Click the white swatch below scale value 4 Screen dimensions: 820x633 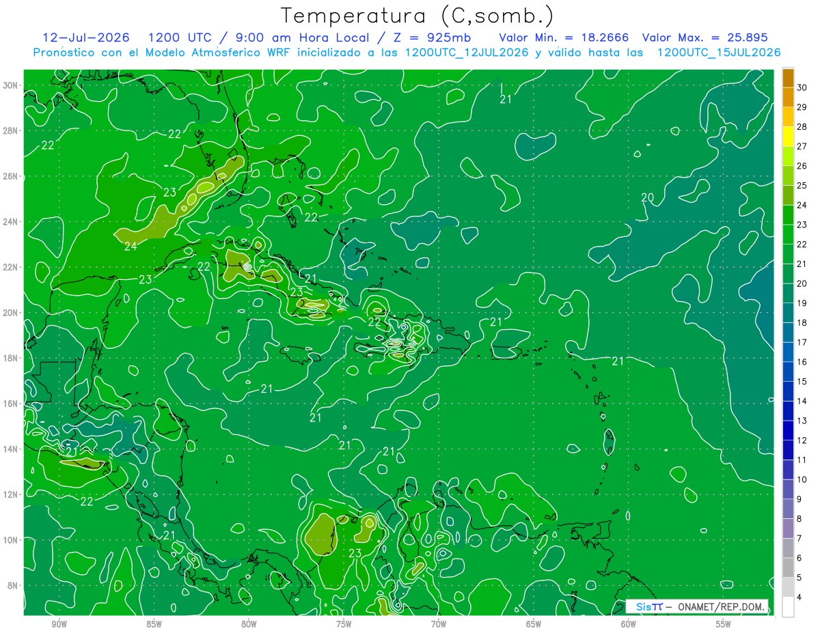pyautogui.click(x=788, y=607)
